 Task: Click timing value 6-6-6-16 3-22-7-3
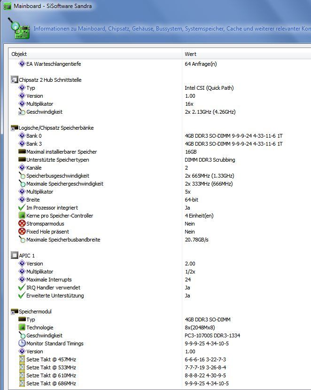tap(205, 359)
